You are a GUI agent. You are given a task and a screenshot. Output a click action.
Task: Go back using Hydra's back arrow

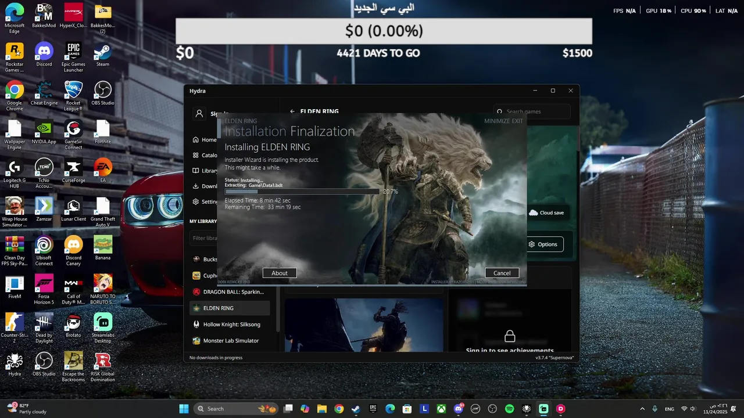pos(292,111)
